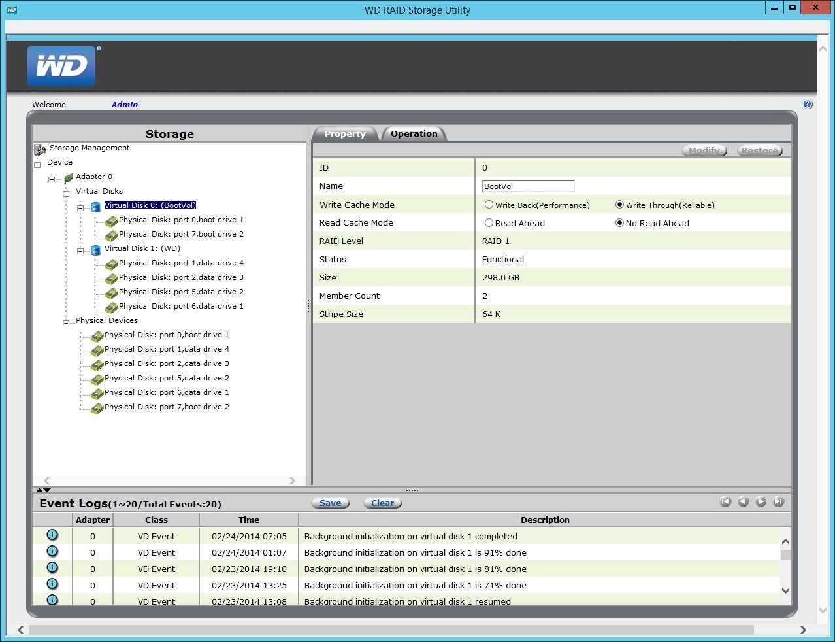The image size is (835, 642).
Task: Select Virtual Disk 1: (WD) tree item
Action: tap(142, 248)
